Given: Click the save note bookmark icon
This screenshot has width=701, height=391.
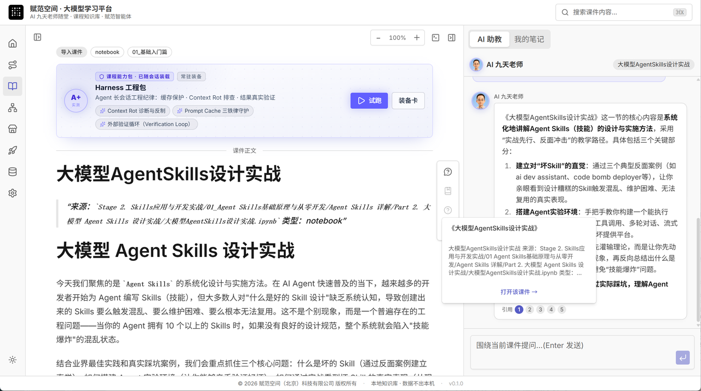Looking at the screenshot, I should (447, 191).
